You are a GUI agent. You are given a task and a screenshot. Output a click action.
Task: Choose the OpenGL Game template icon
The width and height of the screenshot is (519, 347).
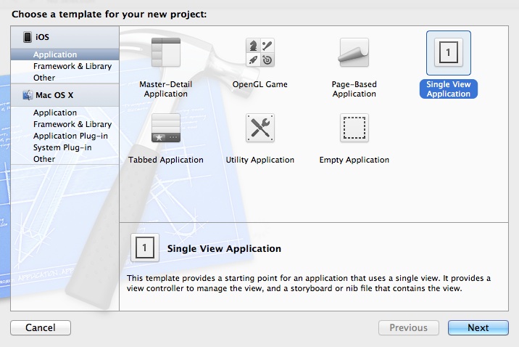point(259,52)
